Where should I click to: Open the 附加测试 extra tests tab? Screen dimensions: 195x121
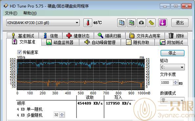171,42
